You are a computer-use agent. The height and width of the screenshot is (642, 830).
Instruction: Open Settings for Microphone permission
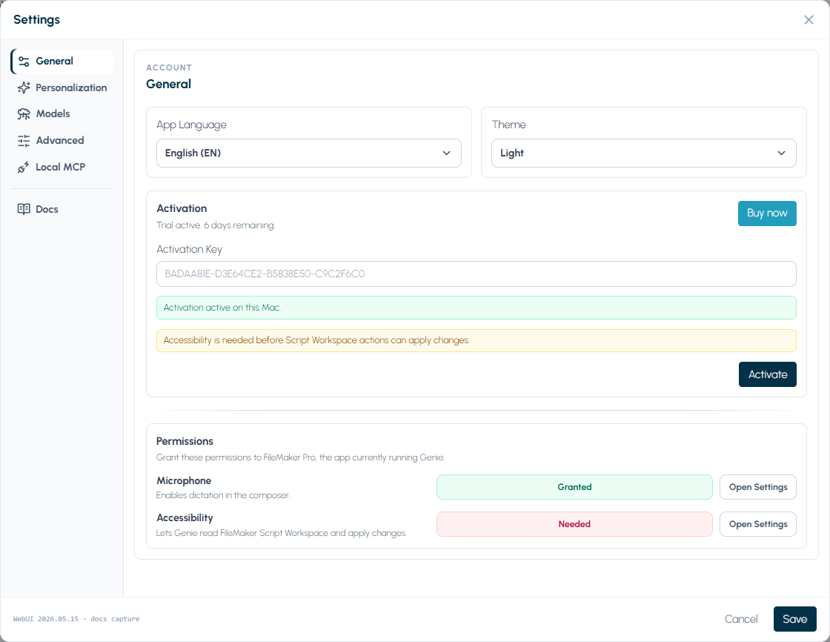758,487
